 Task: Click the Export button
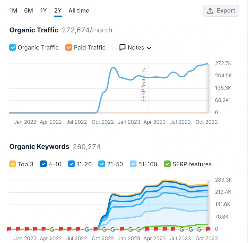221,11
